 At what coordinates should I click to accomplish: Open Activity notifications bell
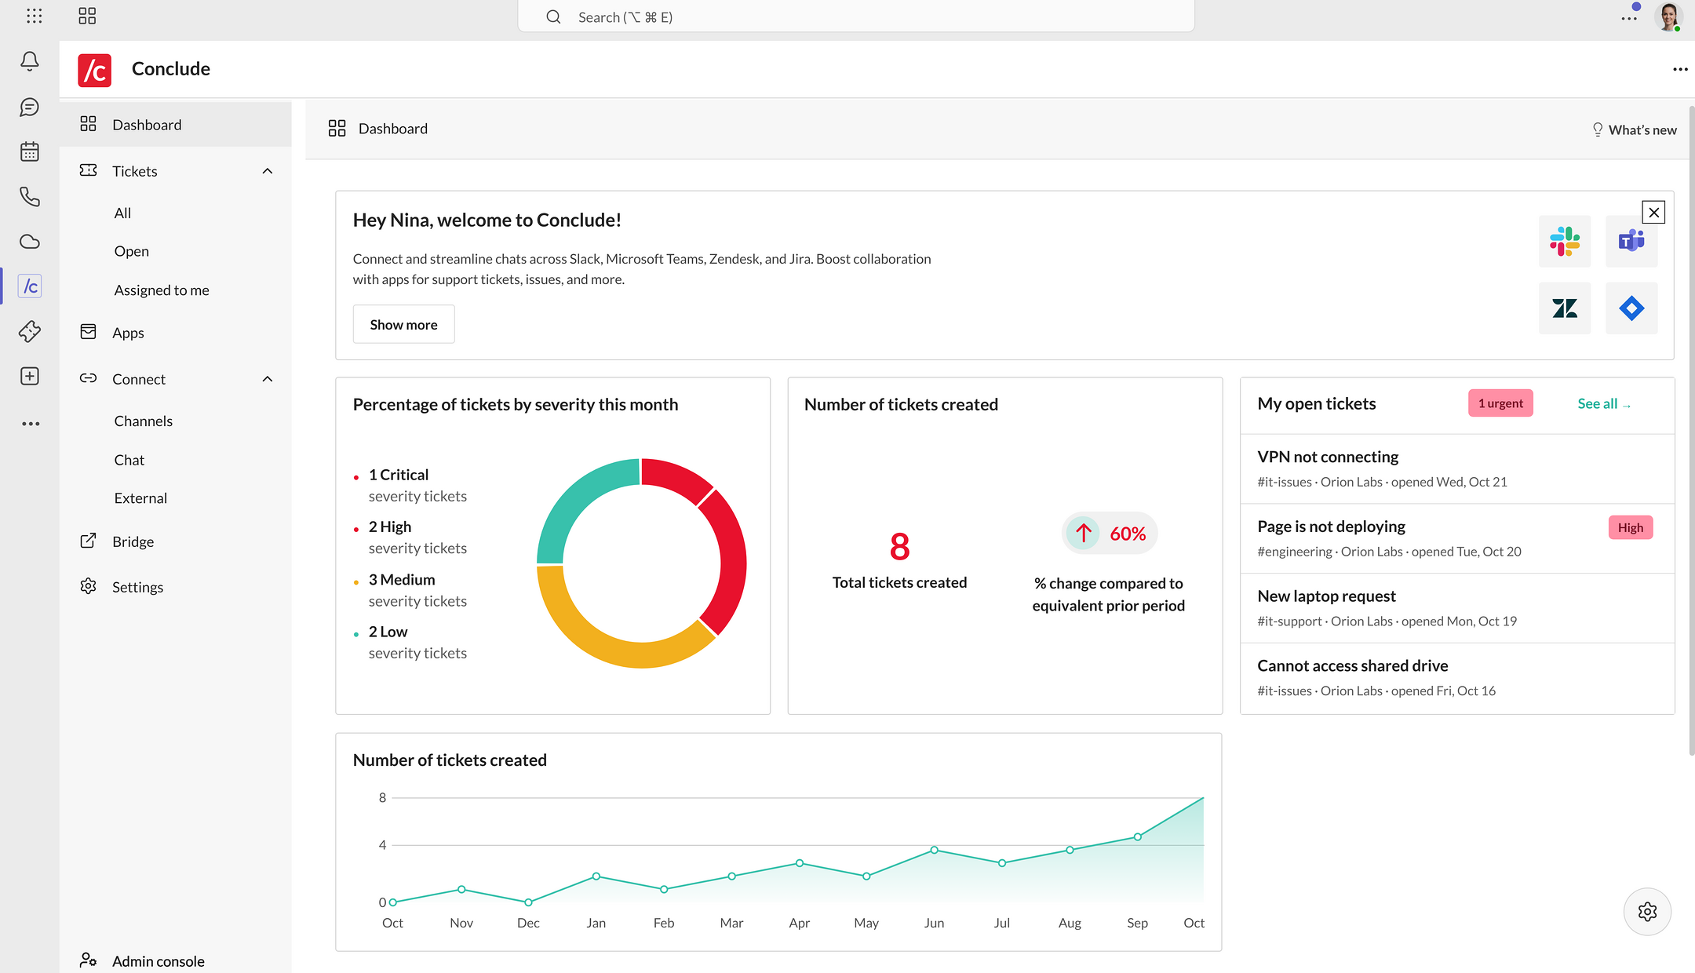tap(30, 61)
